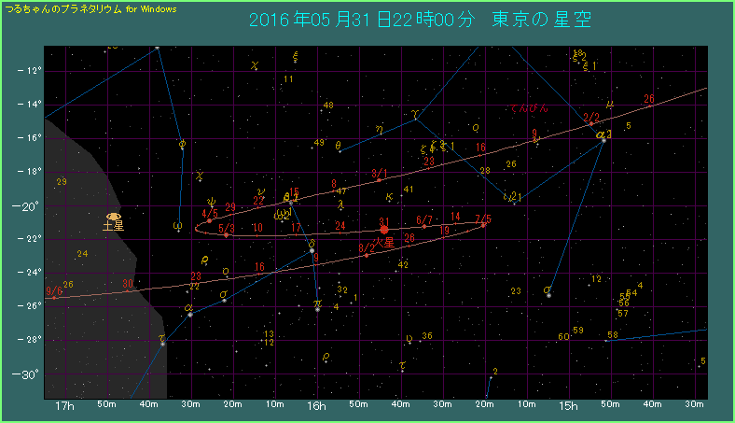Click the 4/5 date marker on Mars loop
Image resolution: width=735 pixels, height=423 pixels.
click(x=210, y=214)
